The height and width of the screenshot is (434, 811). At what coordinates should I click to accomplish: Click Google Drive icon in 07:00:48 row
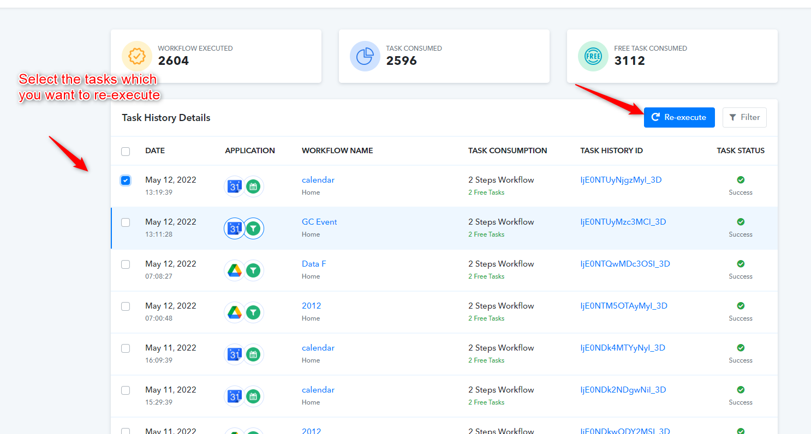235,312
